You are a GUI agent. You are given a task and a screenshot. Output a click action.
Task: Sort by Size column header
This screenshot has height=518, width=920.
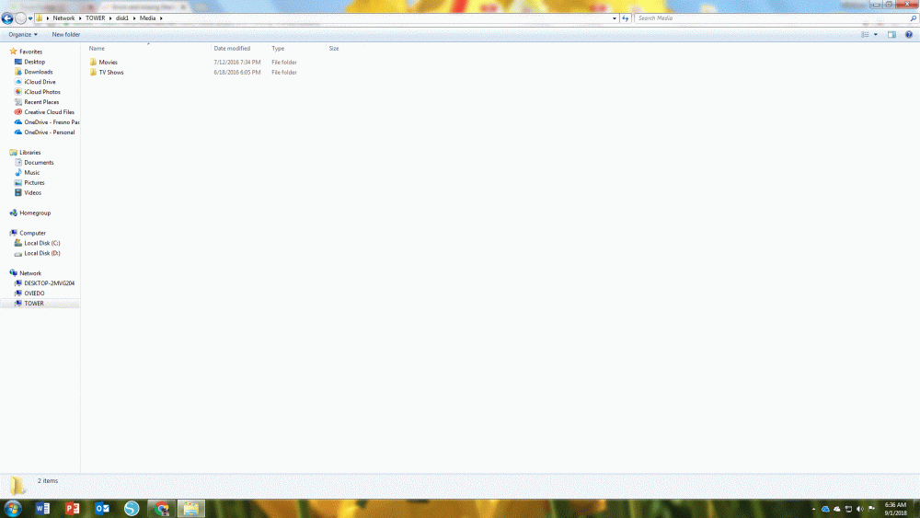click(x=334, y=49)
